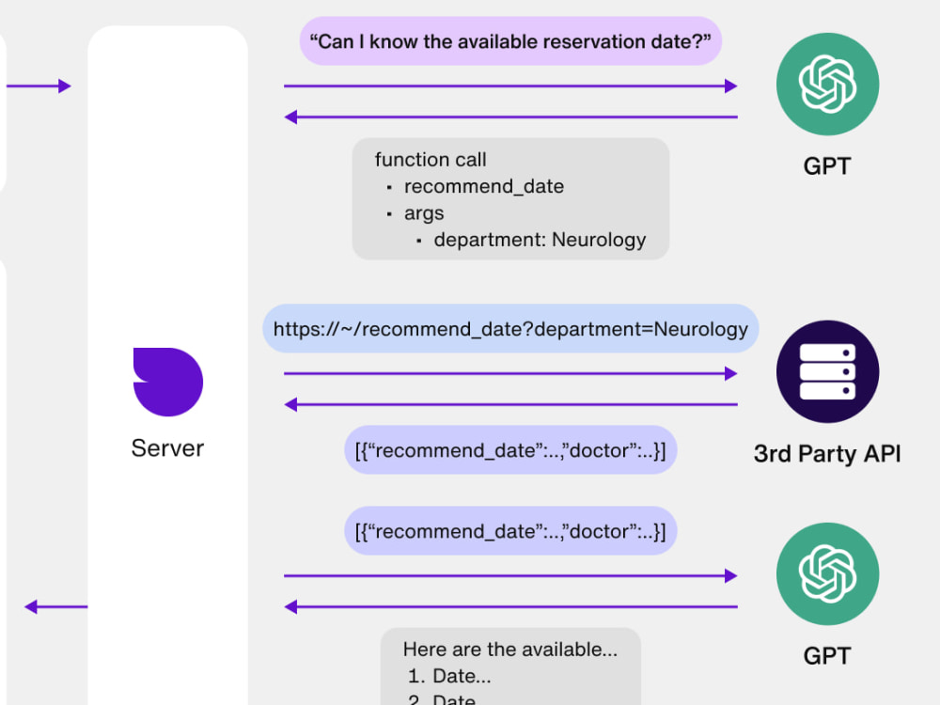Click the recommend_date?department=Neurology URL bubble
940x705 pixels.
tap(510, 328)
